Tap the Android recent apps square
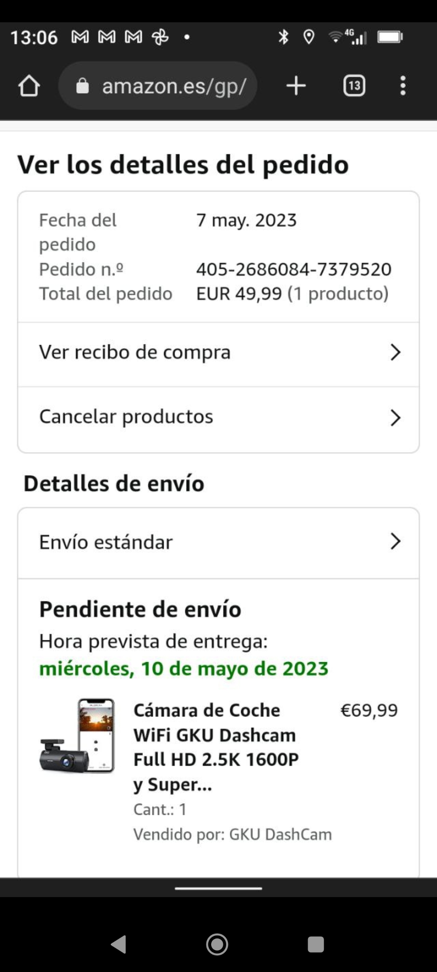 316,944
